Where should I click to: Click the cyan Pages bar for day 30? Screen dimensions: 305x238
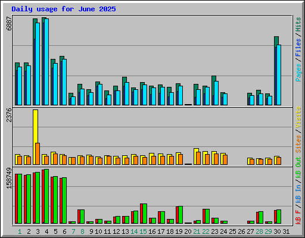point(279,75)
